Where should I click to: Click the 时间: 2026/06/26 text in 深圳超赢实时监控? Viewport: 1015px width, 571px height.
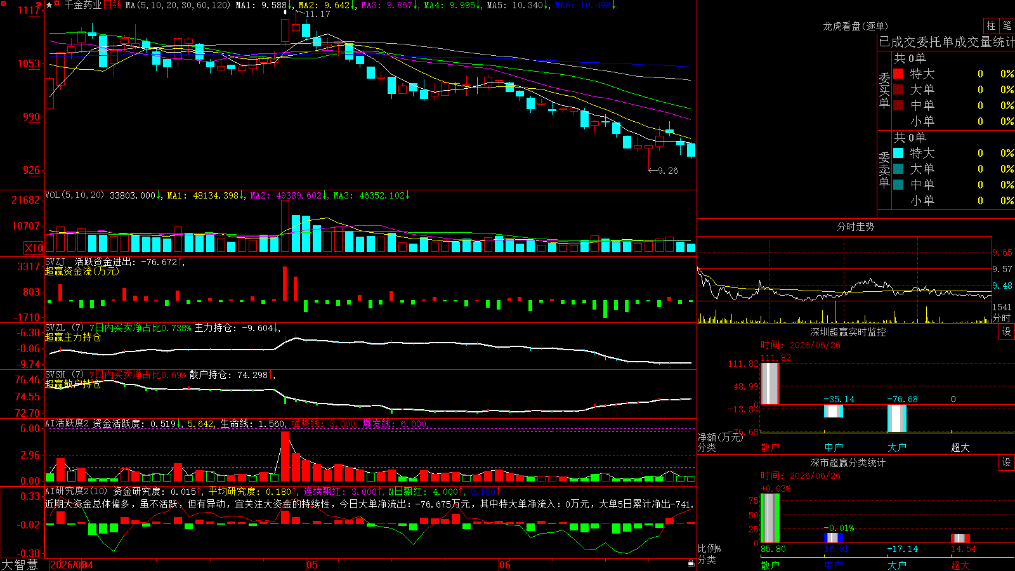coord(801,345)
